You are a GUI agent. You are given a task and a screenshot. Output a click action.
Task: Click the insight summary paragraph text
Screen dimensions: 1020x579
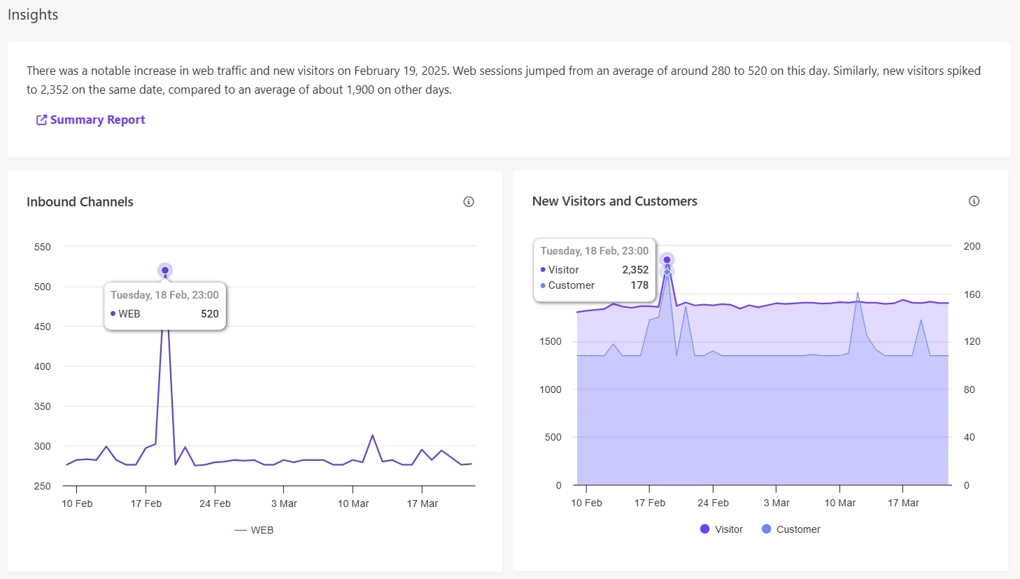(x=504, y=80)
